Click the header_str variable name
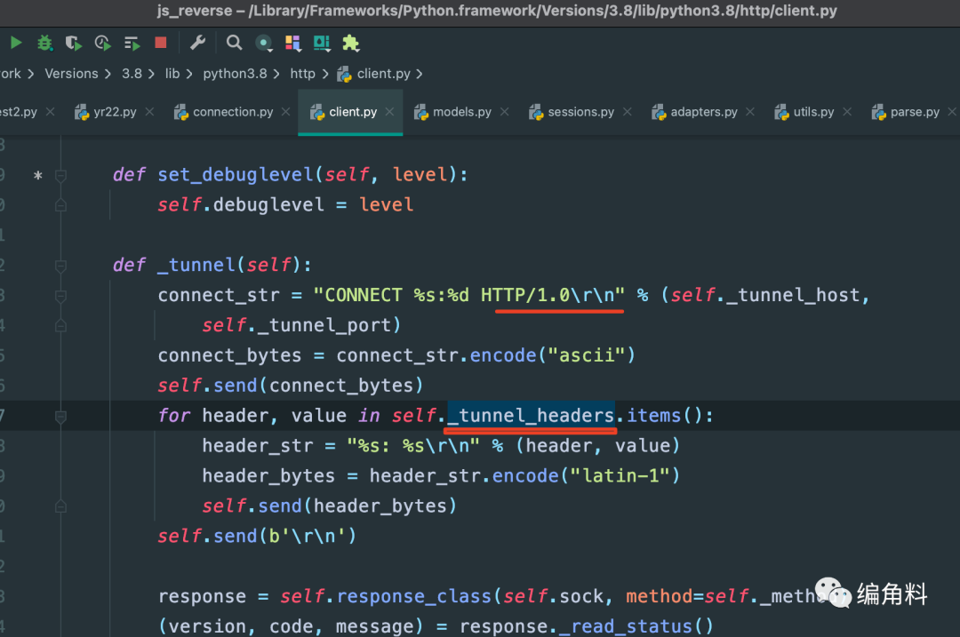 (x=258, y=446)
